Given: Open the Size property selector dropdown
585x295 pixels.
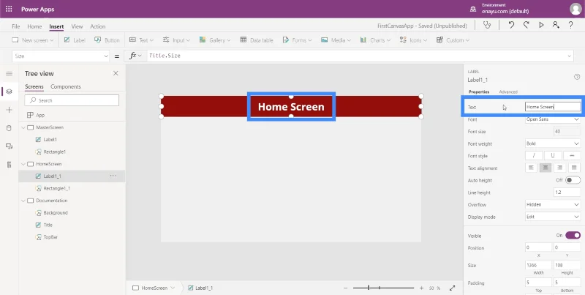Looking at the screenshot, I should 61,56.
